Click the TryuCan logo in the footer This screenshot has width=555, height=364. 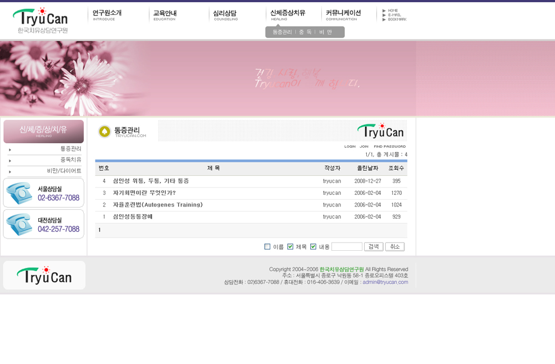[x=44, y=275]
